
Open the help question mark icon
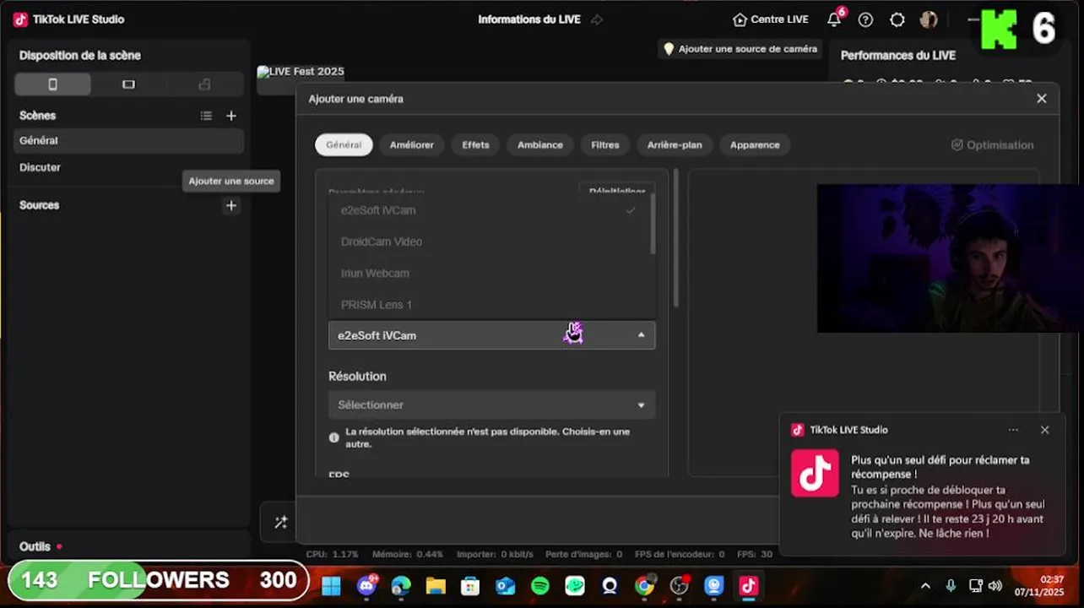[x=865, y=19]
